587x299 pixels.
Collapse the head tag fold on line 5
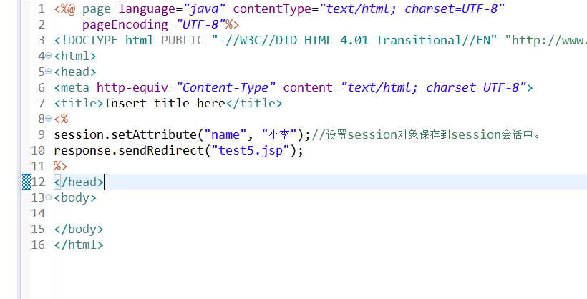[x=48, y=72]
